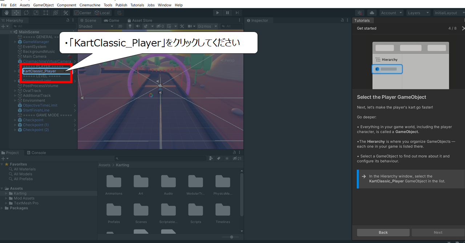The image size is (465, 243).
Task: Toggle grid snapping icon in toolbar
Action: [119, 13]
